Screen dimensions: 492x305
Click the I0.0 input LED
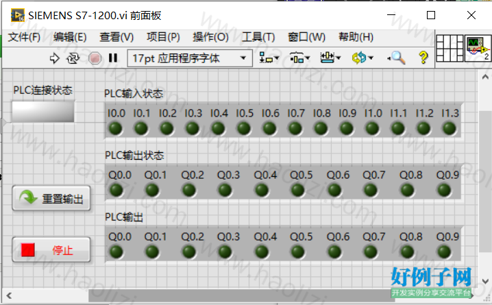click(x=116, y=128)
